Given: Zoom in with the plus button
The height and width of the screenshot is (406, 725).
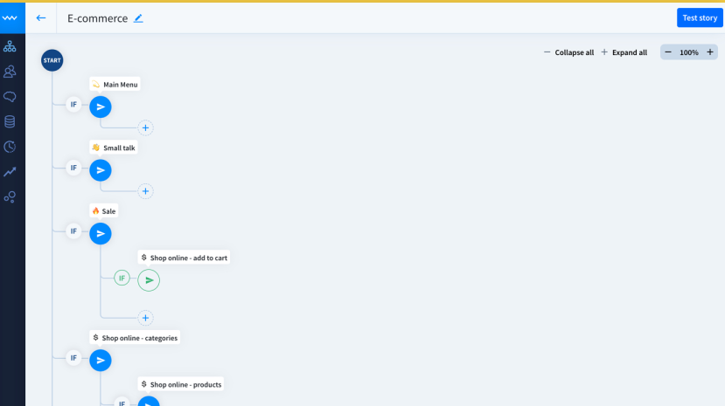Looking at the screenshot, I should [710, 52].
